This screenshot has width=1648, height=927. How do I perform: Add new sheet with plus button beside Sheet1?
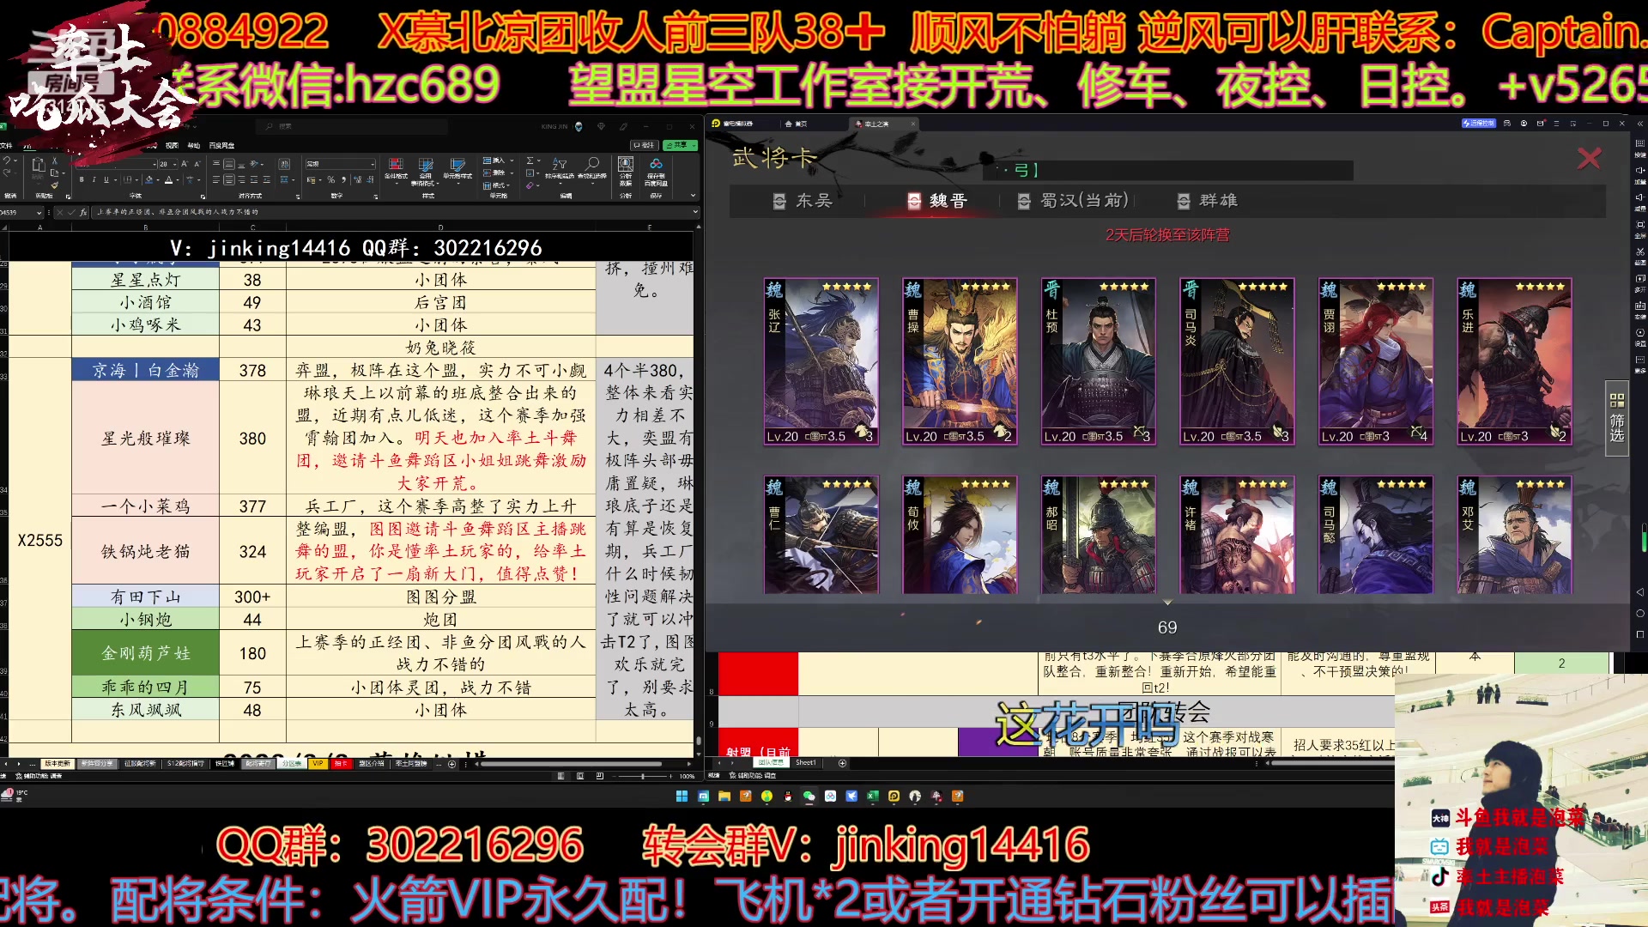[842, 763]
